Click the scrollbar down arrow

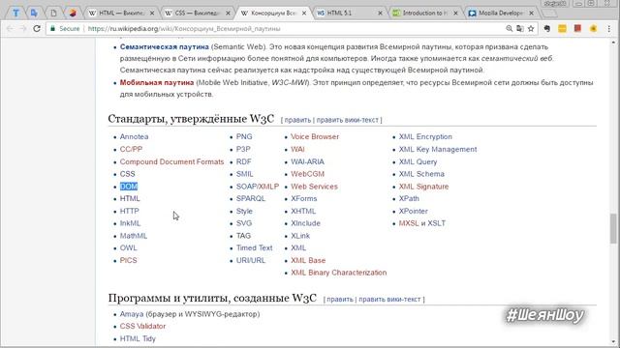point(613,342)
